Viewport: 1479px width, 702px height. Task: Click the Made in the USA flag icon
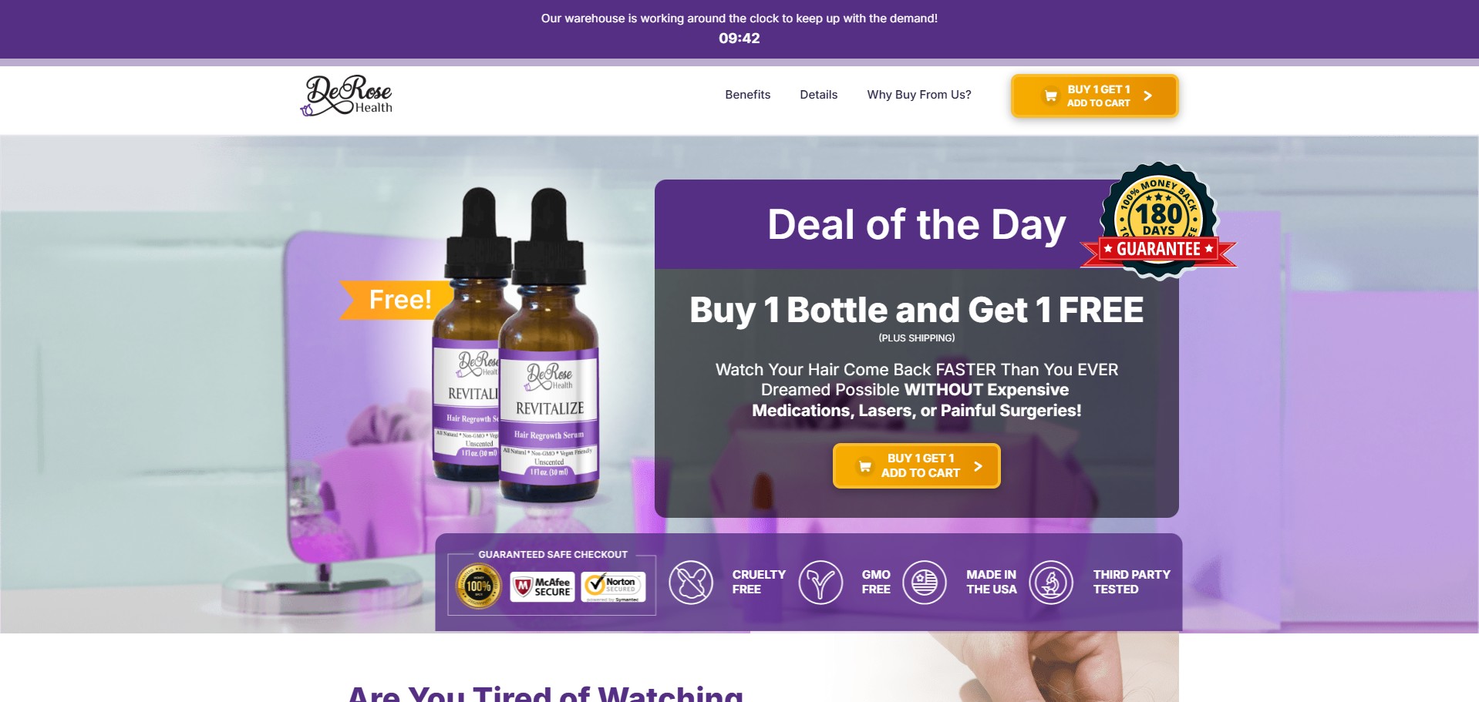click(x=925, y=582)
